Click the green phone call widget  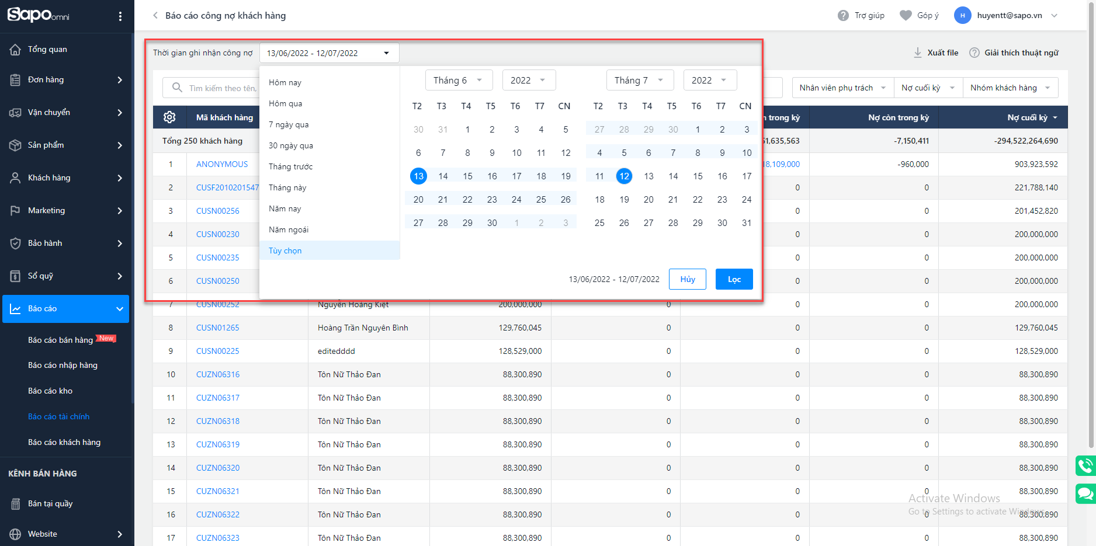[1085, 466]
